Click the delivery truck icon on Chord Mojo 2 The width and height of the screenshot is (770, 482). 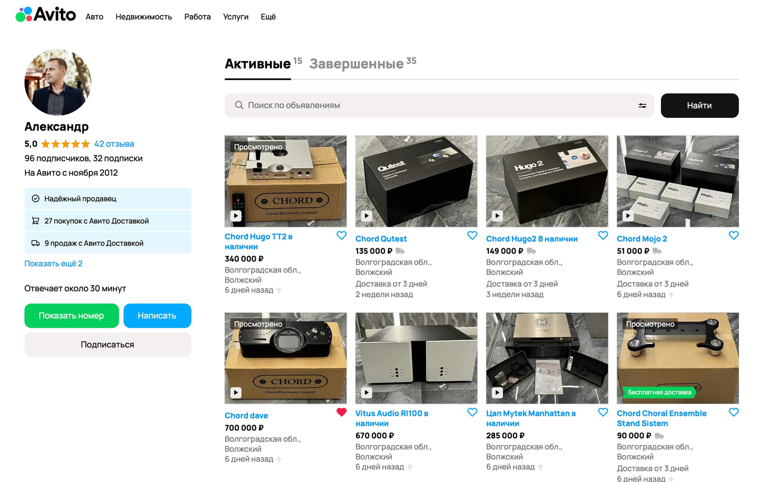tap(657, 251)
